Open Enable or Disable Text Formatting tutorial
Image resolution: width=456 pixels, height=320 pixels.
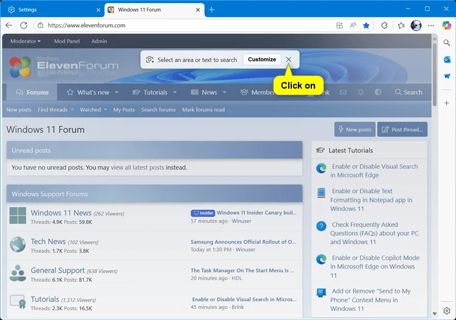coord(371,200)
